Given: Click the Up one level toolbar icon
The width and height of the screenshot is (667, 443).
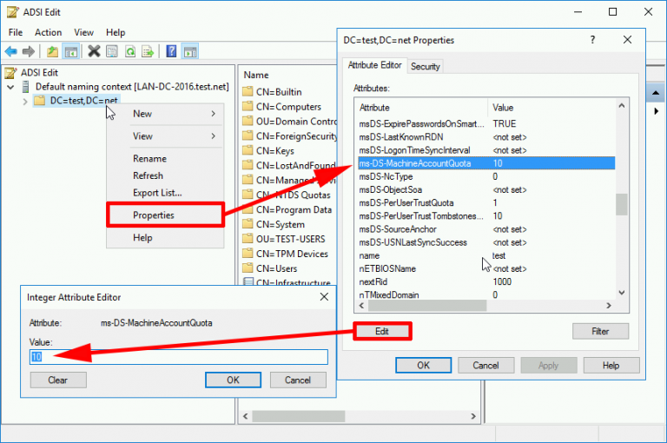Looking at the screenshot, I should click(x=53, y=51).
